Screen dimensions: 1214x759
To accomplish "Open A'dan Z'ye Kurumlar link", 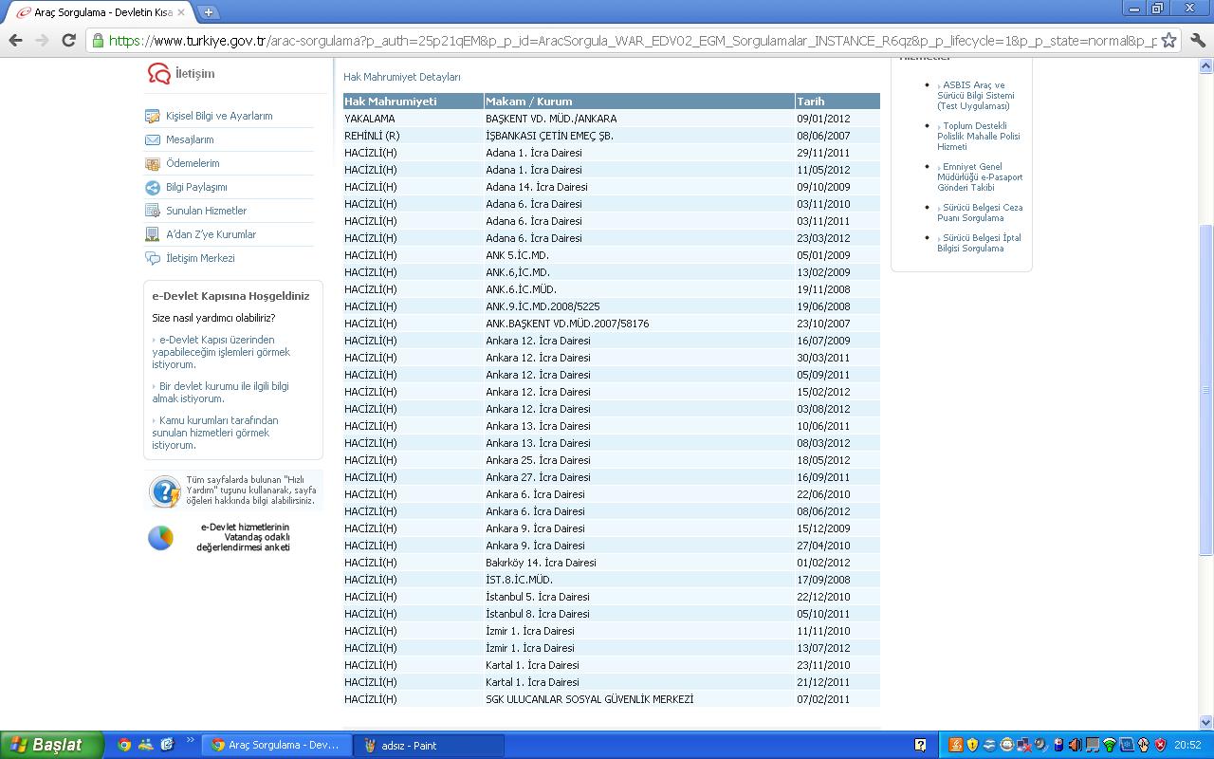I will [211, 234].
